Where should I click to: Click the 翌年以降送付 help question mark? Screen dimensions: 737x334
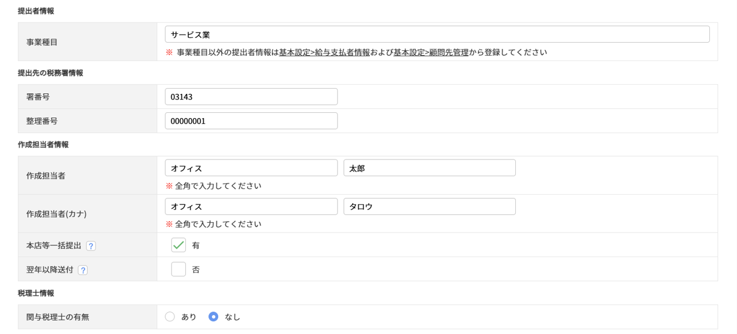point(83,270)
